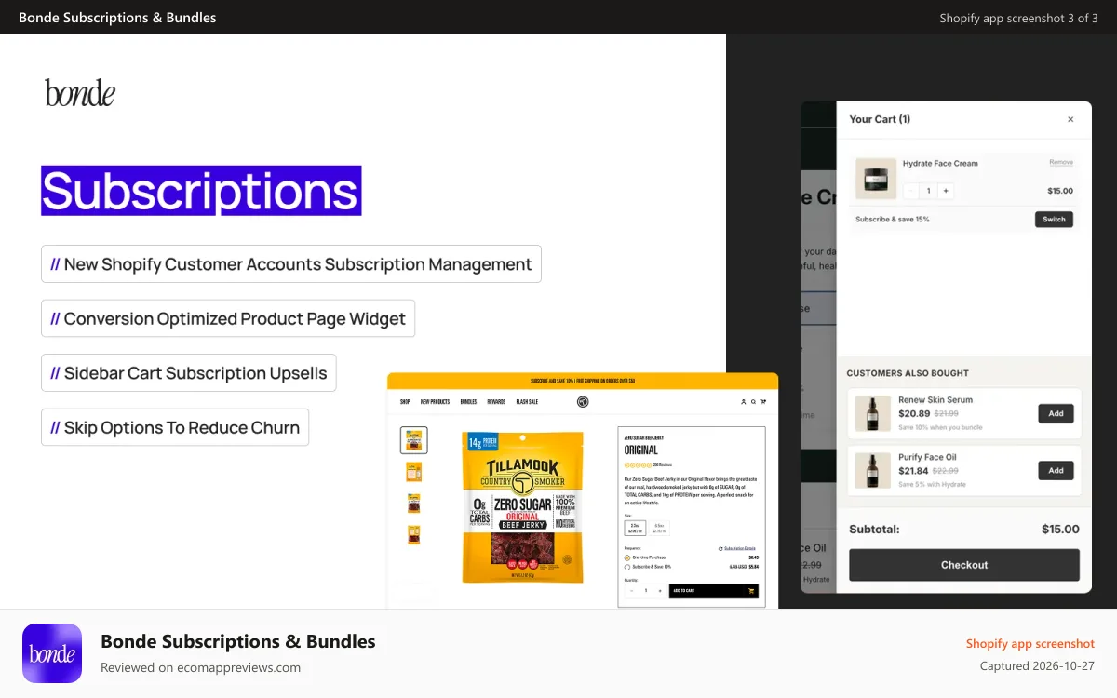This screenshot has height=698, width=1117.
Task: Increase Hydrate Face Cream quantity with plus
Action: pos(946,191)
